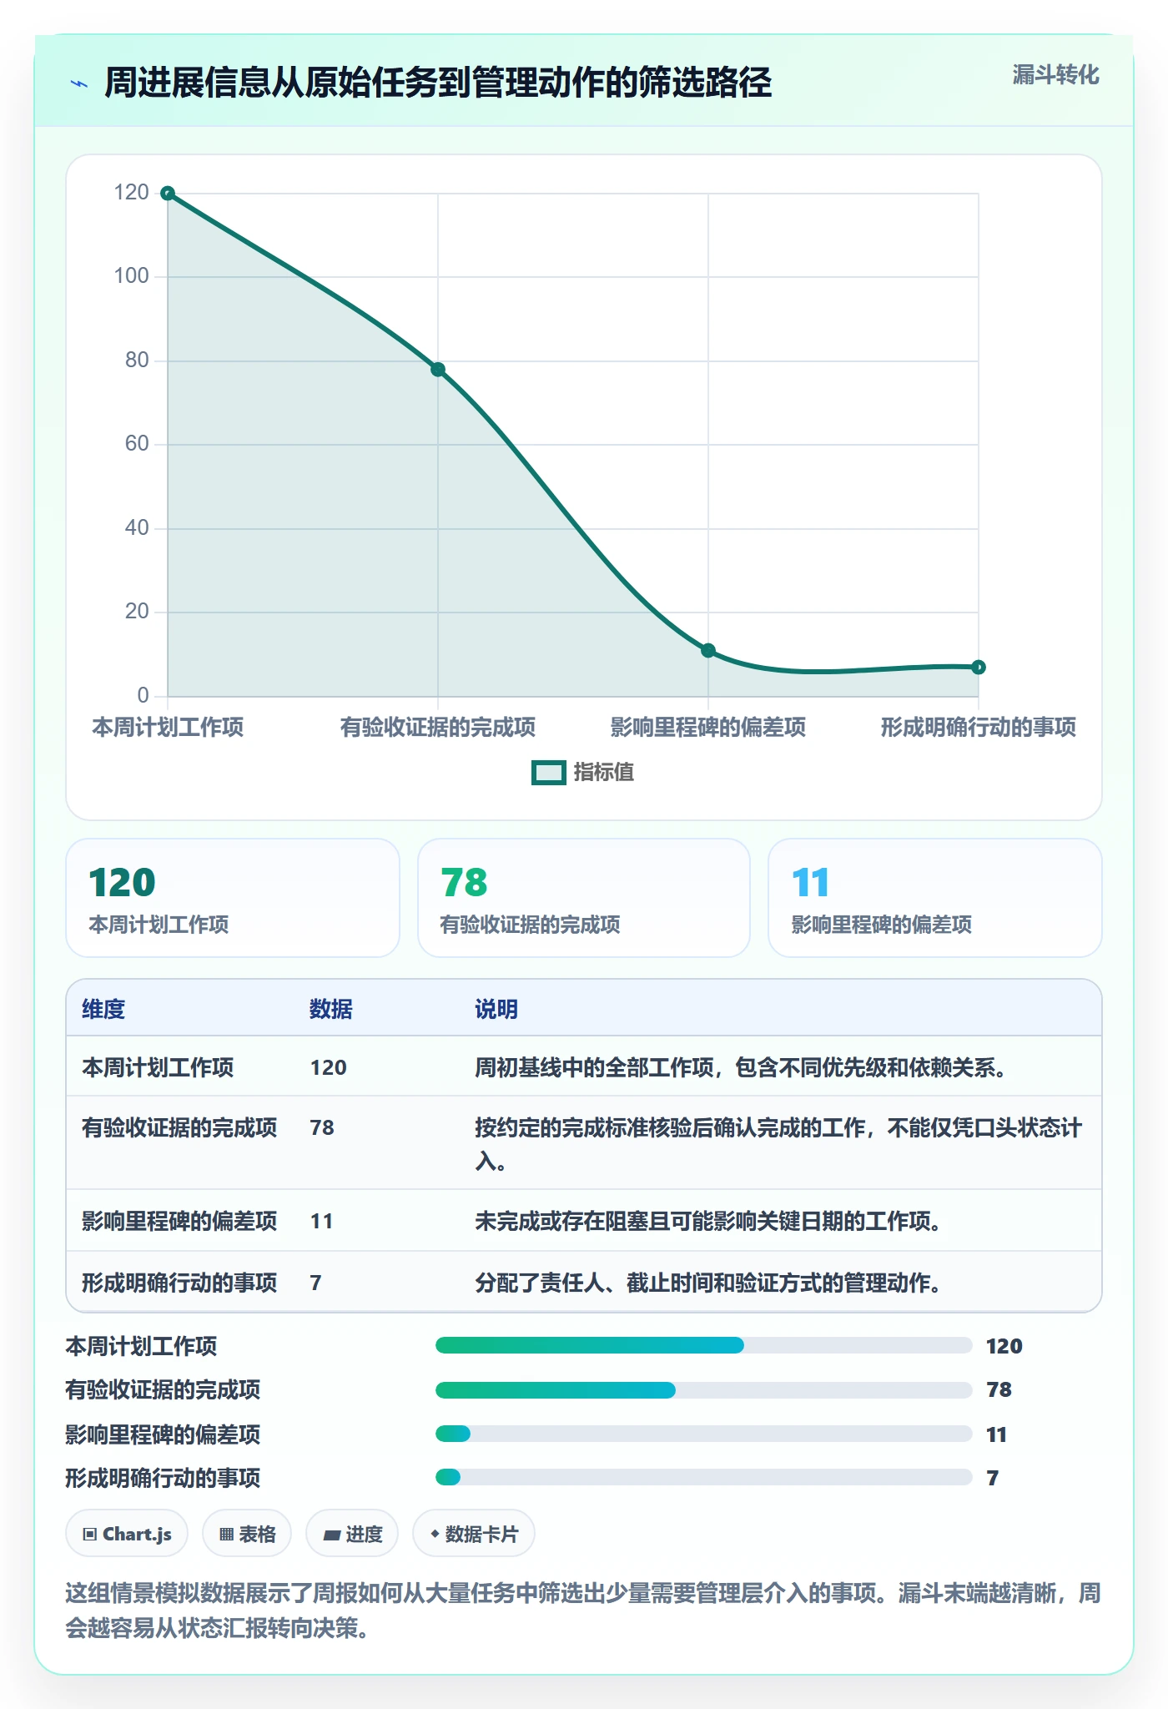1168x1709 pixels.
Task: Click the table value 11
Action: (x=321, y=1221)
